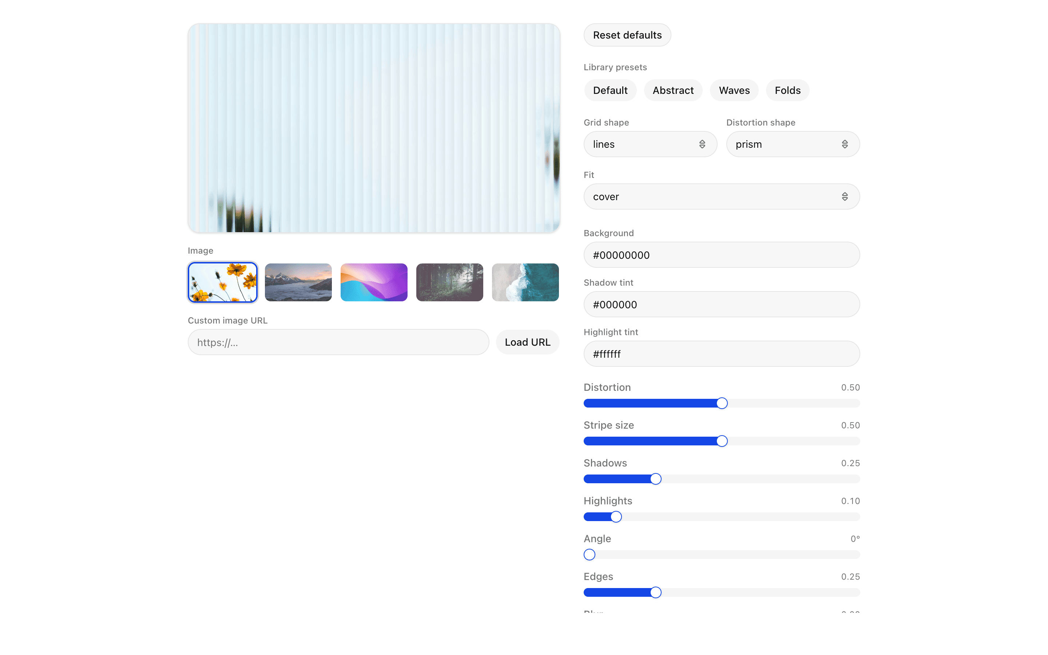This screenshot has height=655, width=1048.
Task: Edit the Highlight tint value field
Action: coord(720,353)
